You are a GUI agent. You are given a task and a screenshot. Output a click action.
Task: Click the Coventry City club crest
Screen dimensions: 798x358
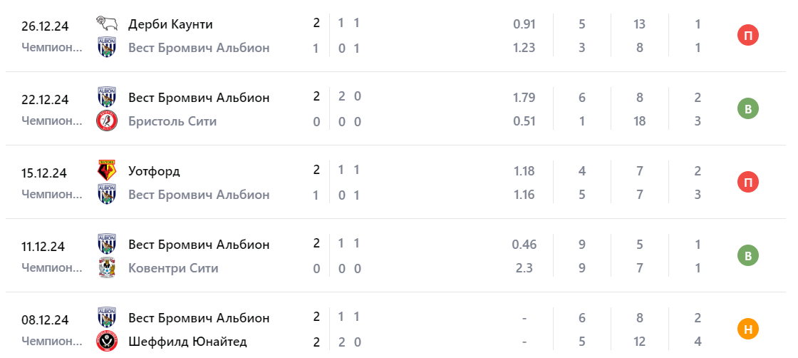[x=107, y=268]
